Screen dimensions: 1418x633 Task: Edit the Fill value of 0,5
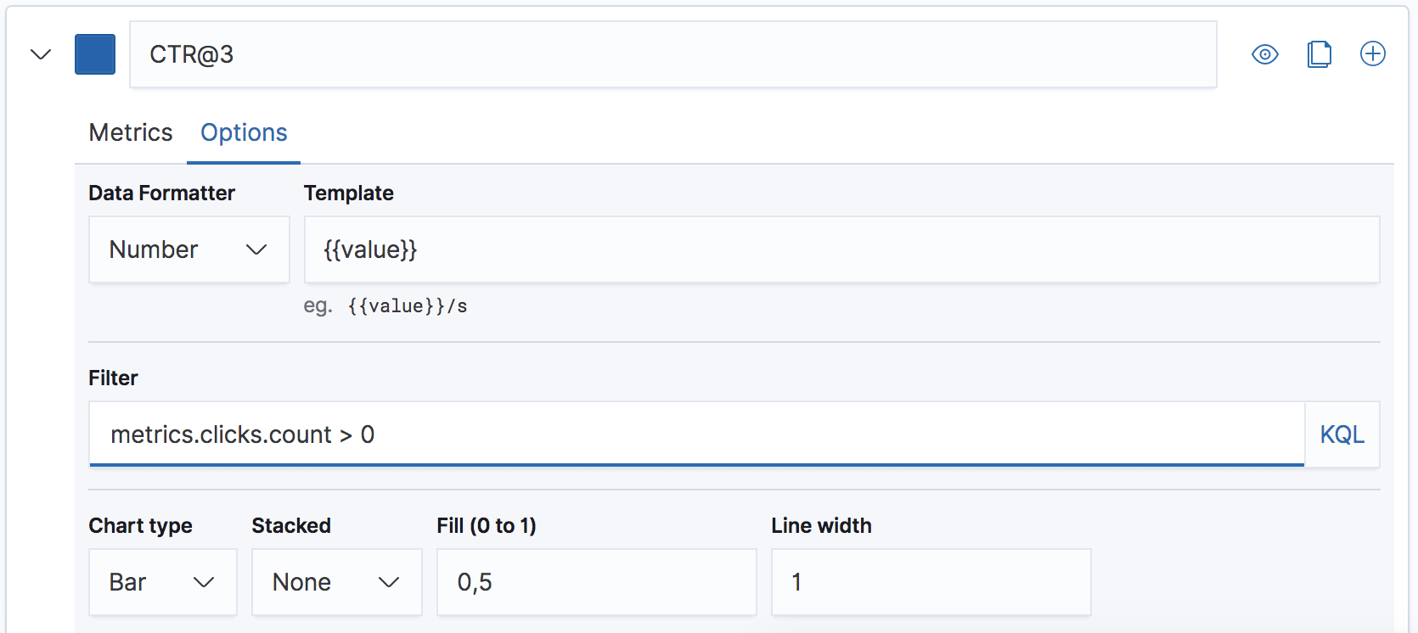click(595, 582)
